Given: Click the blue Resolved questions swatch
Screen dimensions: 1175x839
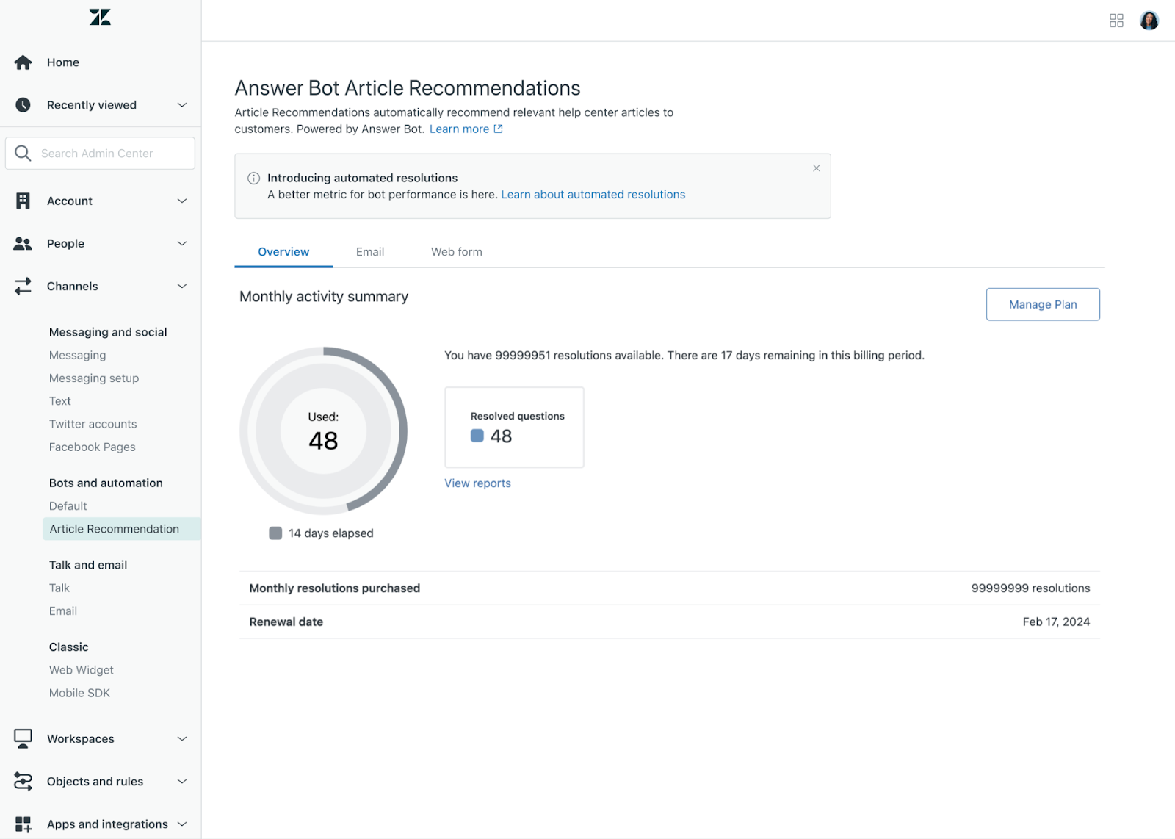Looking at the screenshot, I should tap(477, 436).
